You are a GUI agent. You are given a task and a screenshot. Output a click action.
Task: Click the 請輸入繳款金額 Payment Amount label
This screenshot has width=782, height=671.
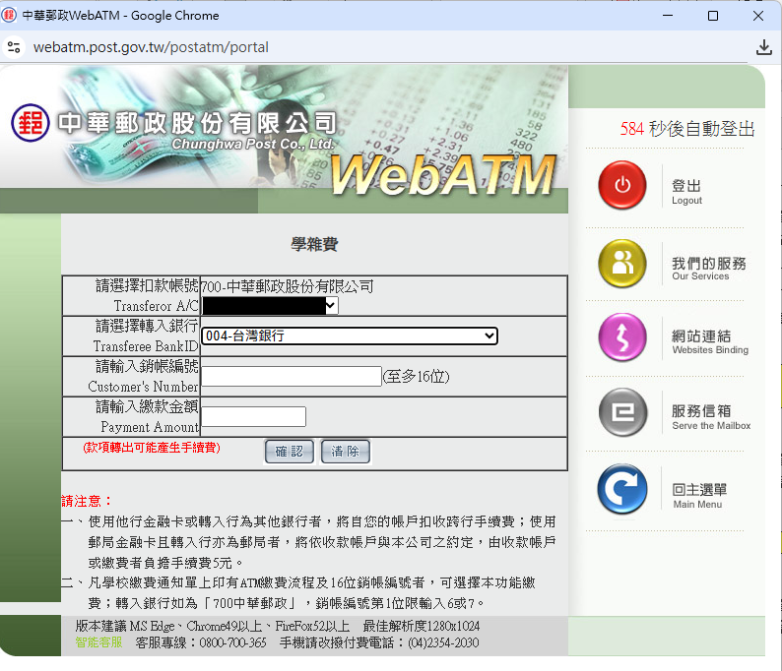(147, 416)
